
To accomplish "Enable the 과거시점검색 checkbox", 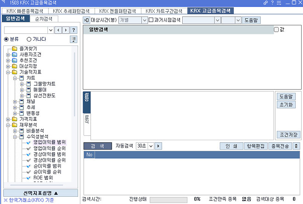I will (151, 20).
